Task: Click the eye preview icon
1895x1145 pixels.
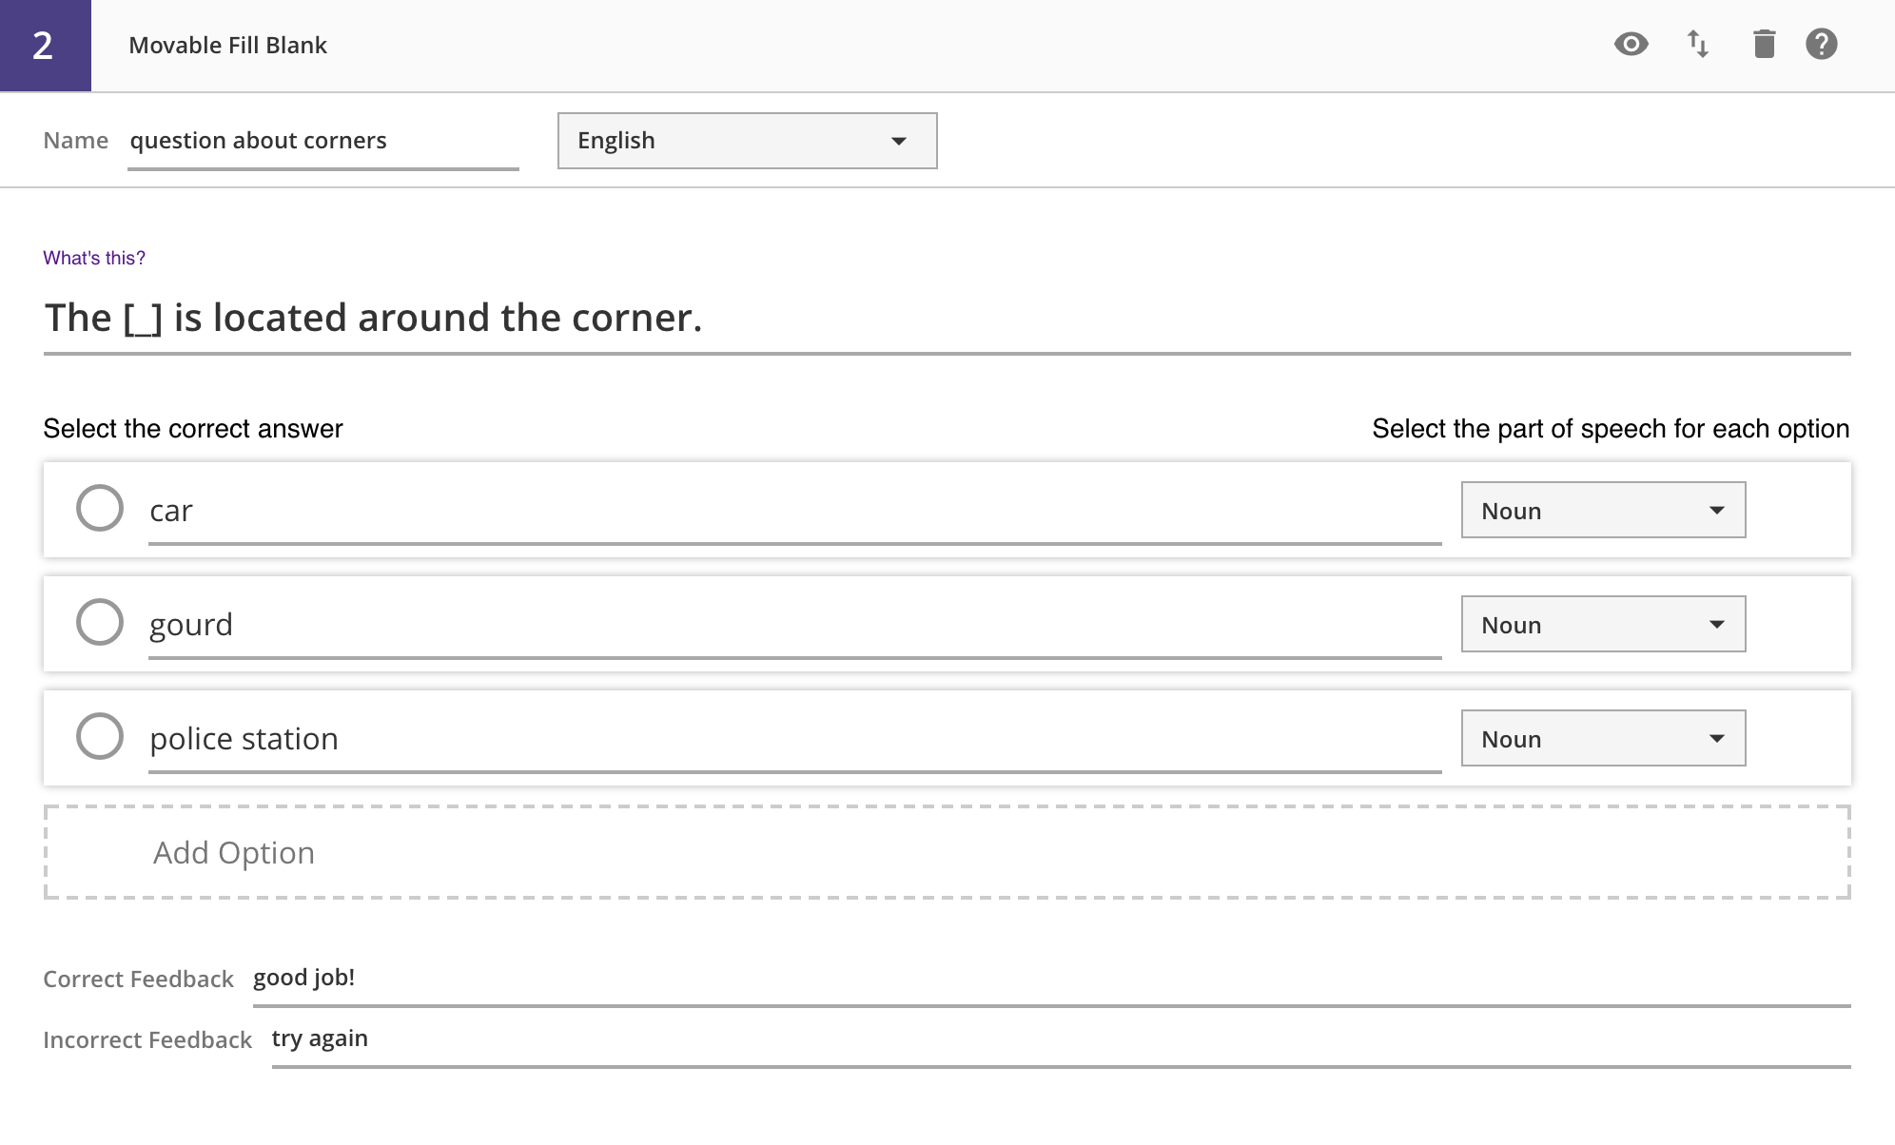Action: click(x=1631, y=45)
